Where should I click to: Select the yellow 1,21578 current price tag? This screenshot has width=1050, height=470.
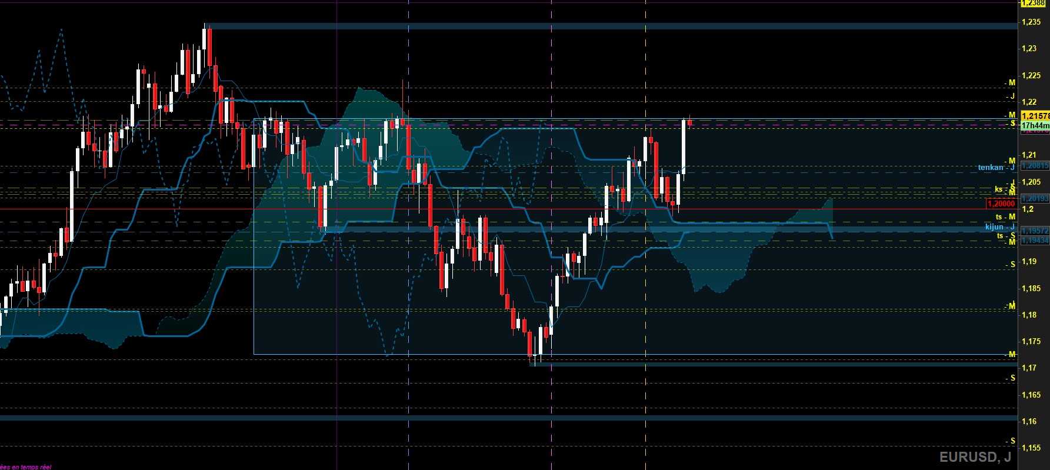[x=1035, y=116]
